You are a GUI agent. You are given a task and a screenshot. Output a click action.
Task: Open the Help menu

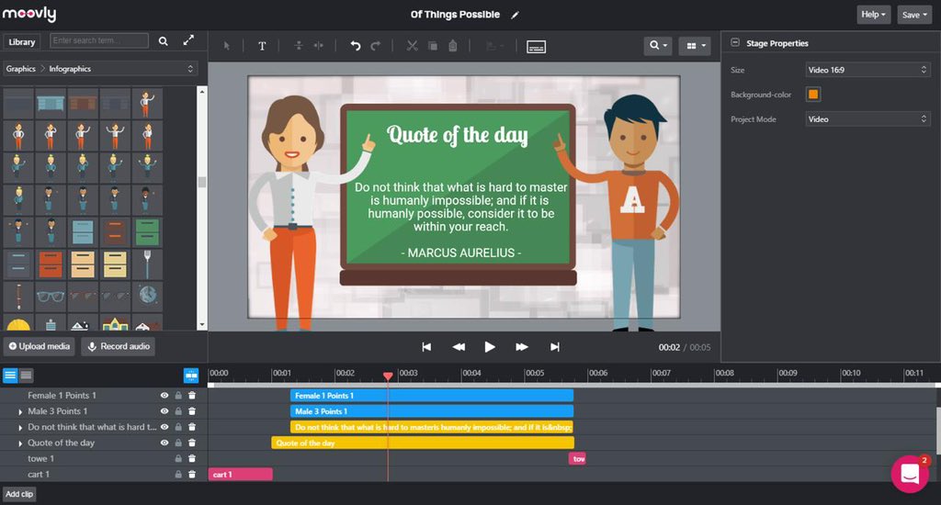point(873,15)
